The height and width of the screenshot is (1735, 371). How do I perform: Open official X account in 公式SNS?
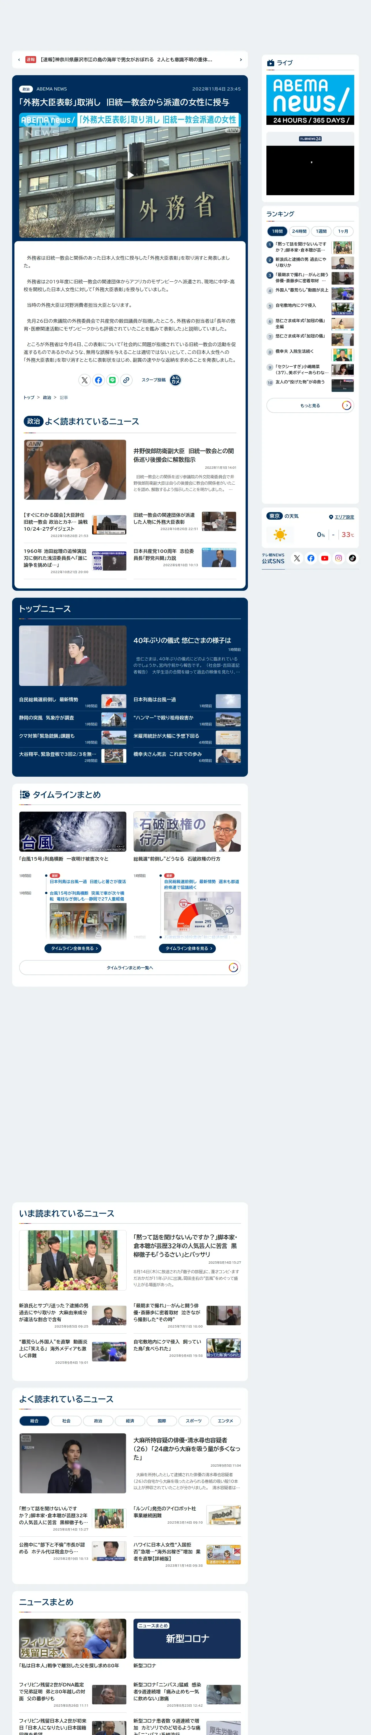point(297,558)
